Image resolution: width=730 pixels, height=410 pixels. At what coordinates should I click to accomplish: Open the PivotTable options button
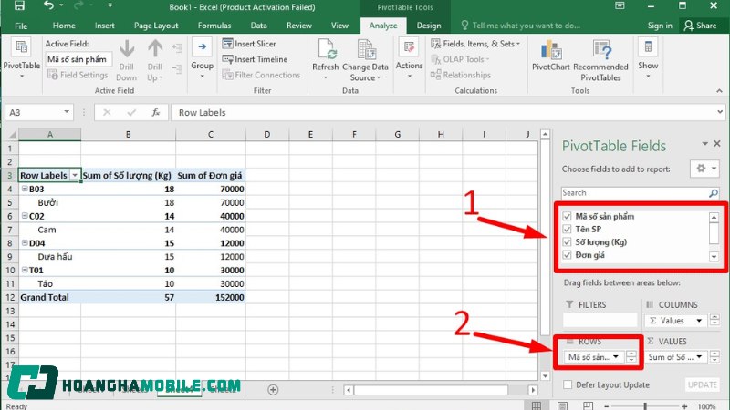click(21, 58)
